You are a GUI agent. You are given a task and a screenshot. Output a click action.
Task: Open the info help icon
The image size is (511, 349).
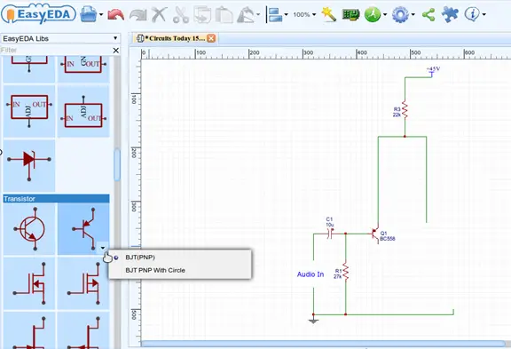tap(472, 14)
